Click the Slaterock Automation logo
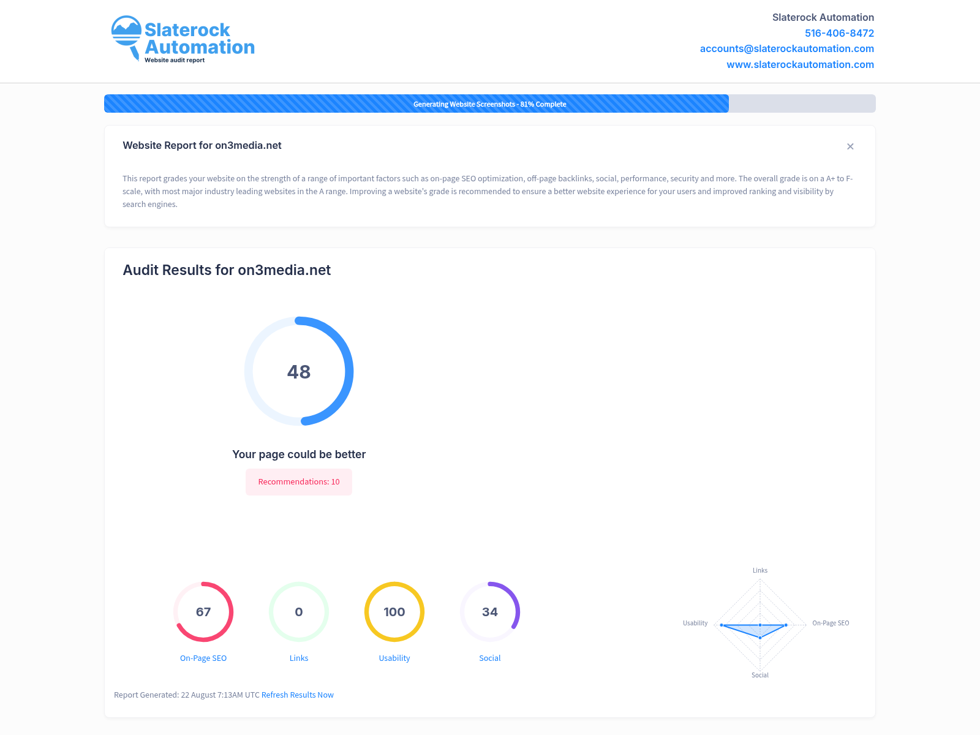 (x=183, y=39)
